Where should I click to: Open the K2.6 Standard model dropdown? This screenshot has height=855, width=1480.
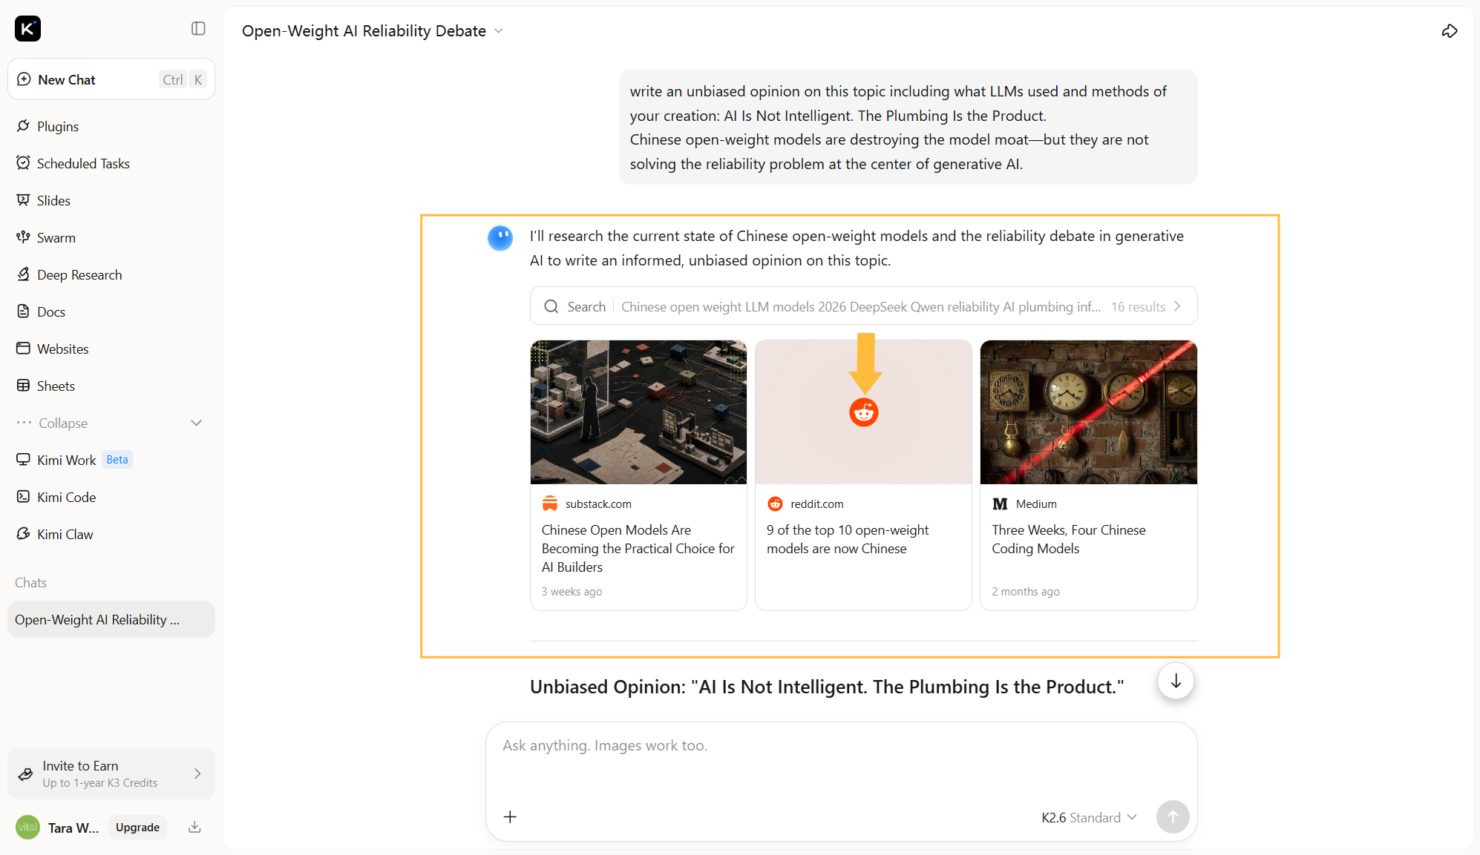click(x=1089, y=817)
